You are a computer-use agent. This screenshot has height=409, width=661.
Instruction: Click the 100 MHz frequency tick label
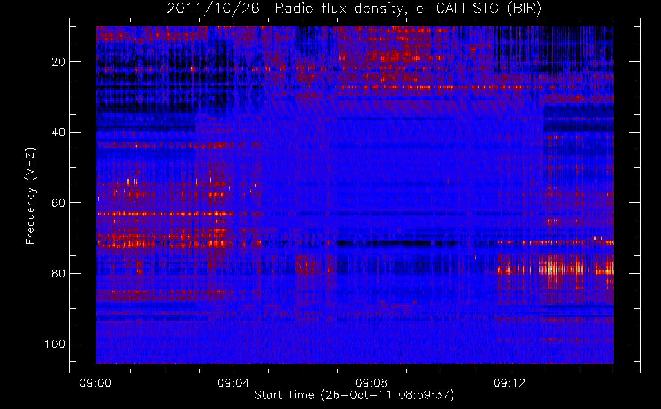point(55,344)
